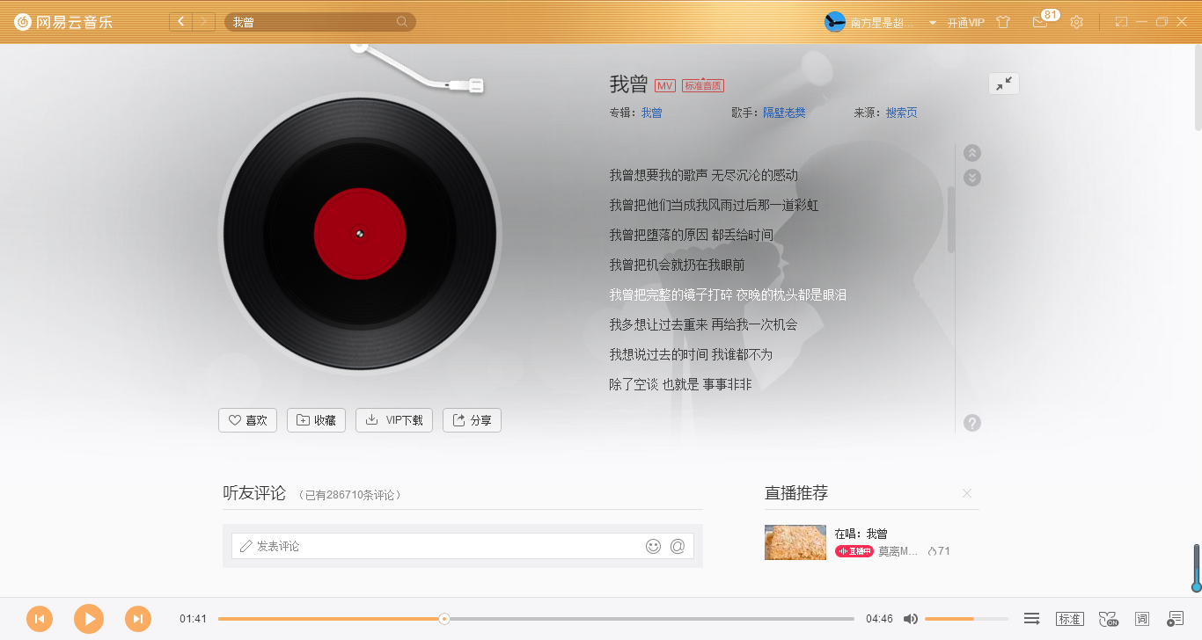1202x640 pixels.
Task: Collapse the song detail page
Action: [x=1004, y=84]
